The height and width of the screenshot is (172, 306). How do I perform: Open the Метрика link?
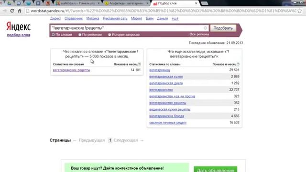pyautogui.click(x=93, y=18)
